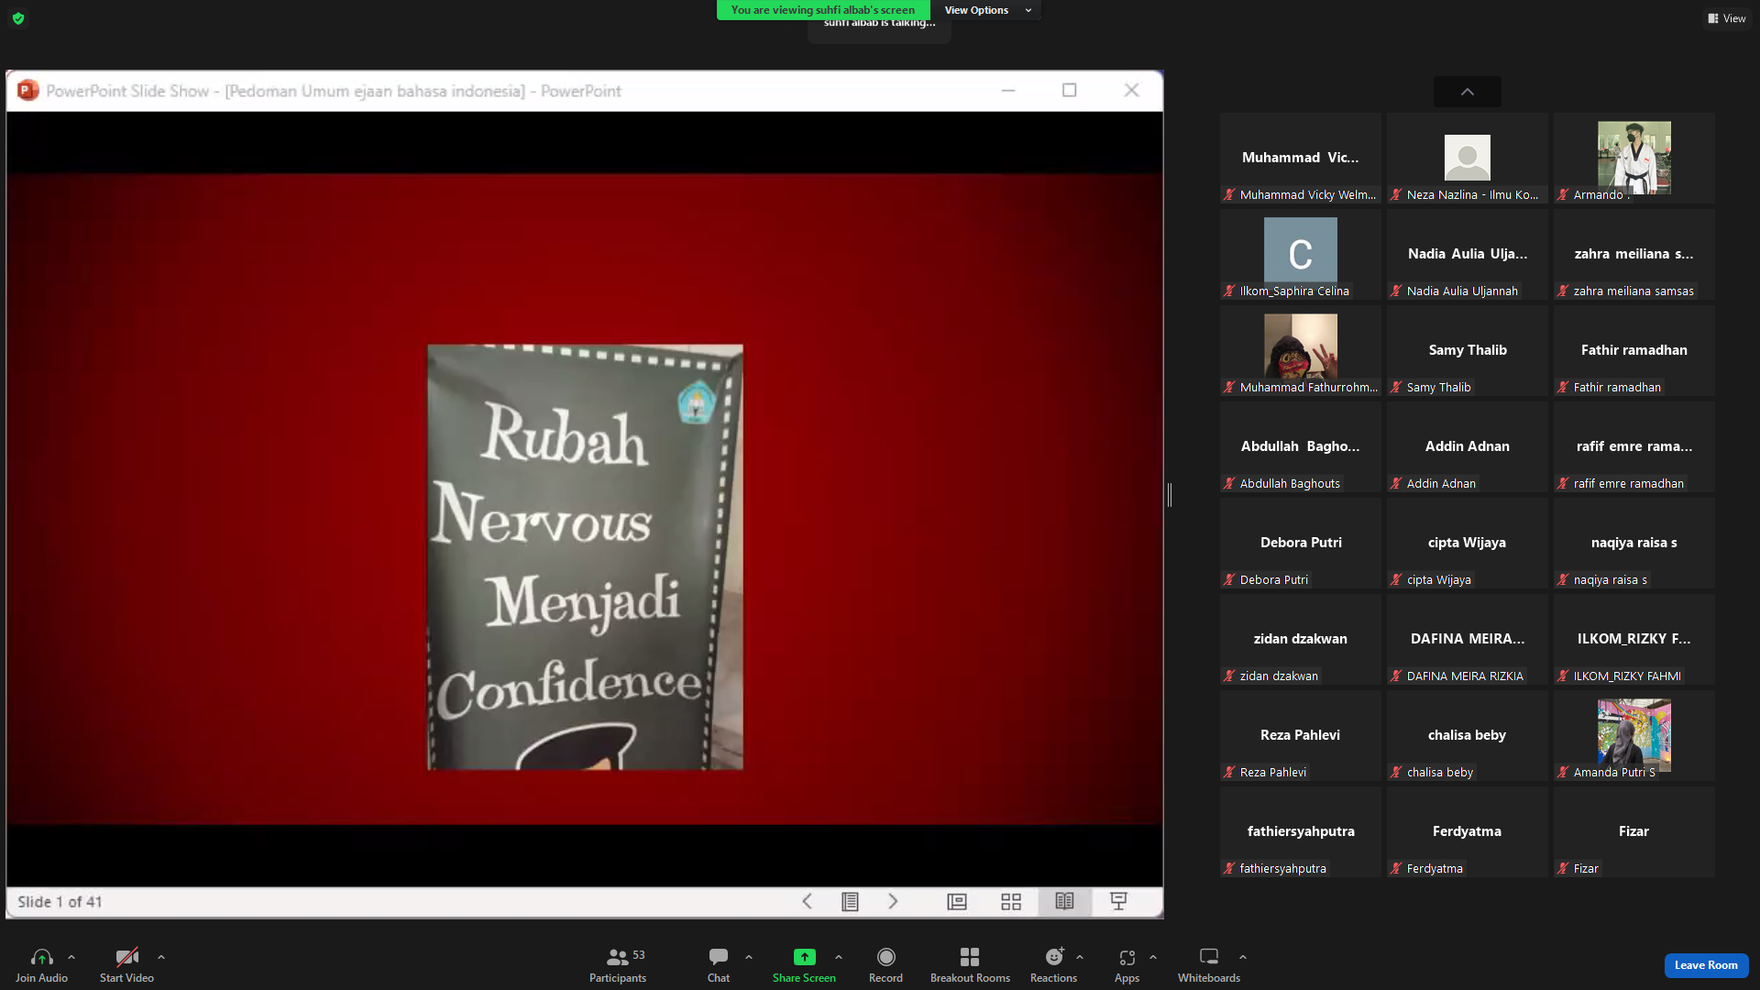Screen dimensions: 1760x990
Task: Click the name label 'naqiya raisa s'
Action: [x=1611, y=580]
